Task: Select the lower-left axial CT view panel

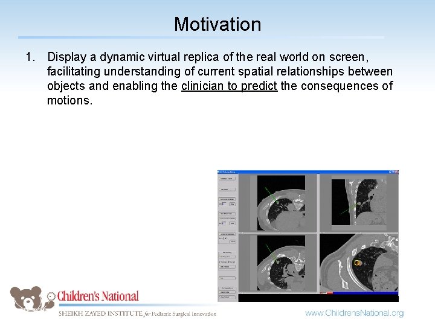Action: [278, 263]
